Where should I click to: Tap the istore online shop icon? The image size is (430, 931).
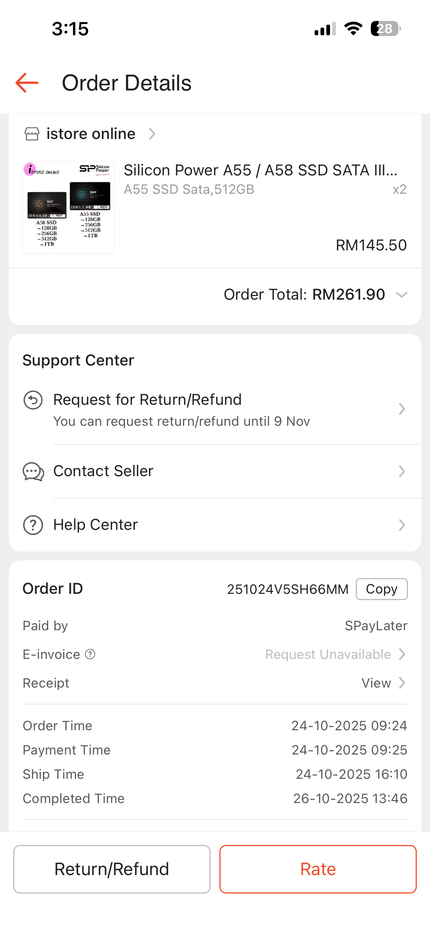point(32,134)
